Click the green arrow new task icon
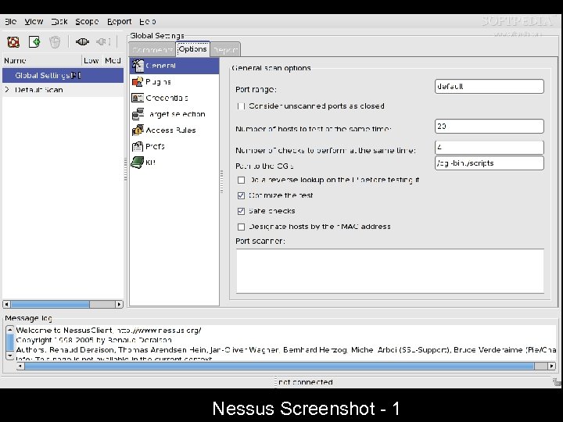This screenshot has width=563, height=422. click(34, 42)
